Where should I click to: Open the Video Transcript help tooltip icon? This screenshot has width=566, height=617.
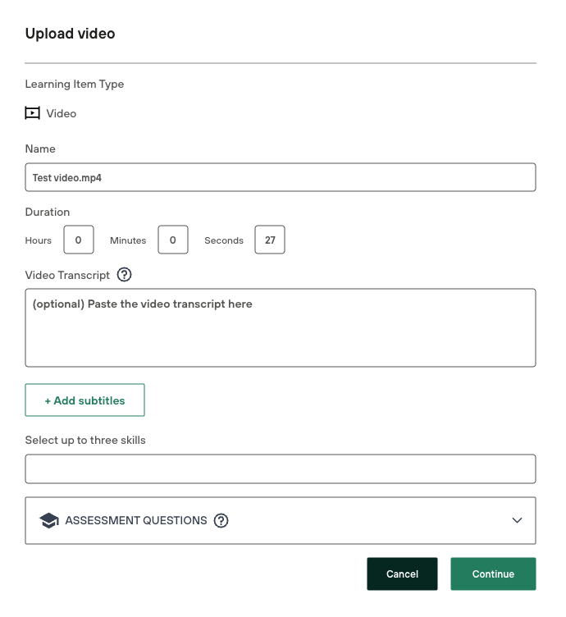coord(125,274)
